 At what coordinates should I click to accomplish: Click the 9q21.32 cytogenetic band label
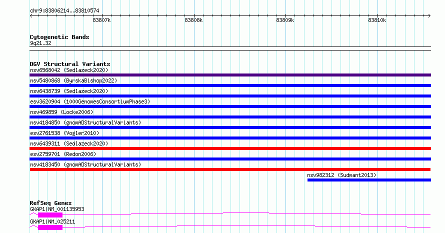pos(40,43)
